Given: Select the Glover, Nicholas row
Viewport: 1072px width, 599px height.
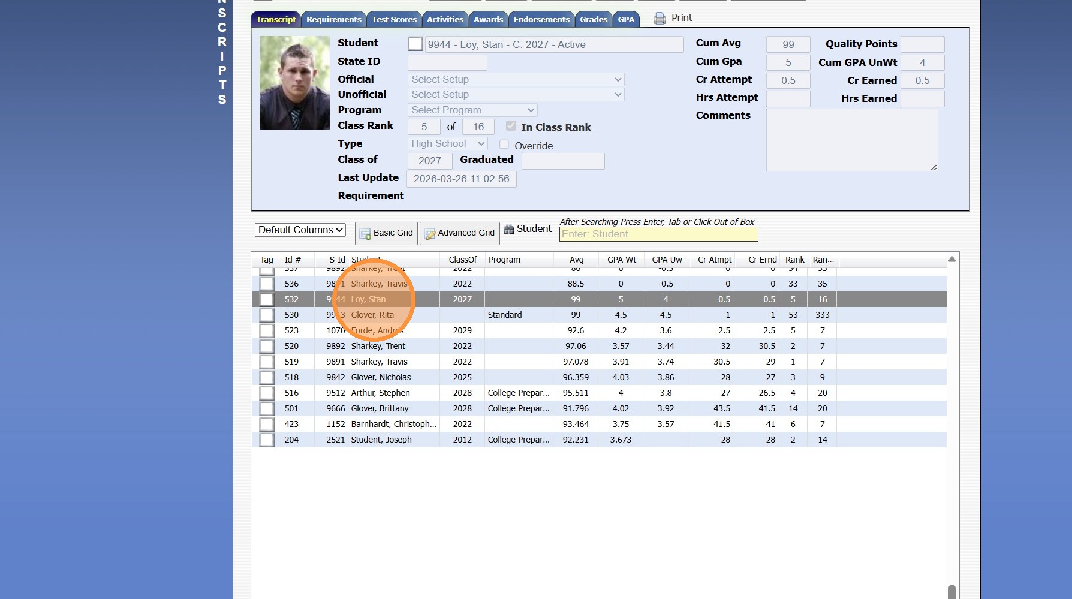Looking at the screenshot, I should coord(599,377).
